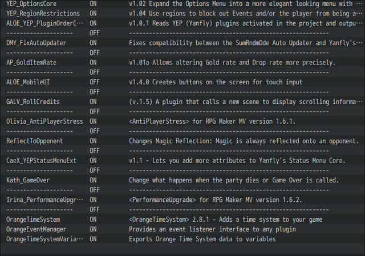This screenshot has width=365, height=256.
Task: Click the ON status of DMY_FixAutoUpdater
Action: (93, 43)
